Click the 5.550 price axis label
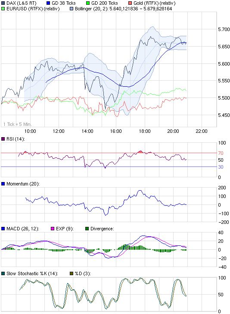Screen dimensions: 230x314 point(224,81)
